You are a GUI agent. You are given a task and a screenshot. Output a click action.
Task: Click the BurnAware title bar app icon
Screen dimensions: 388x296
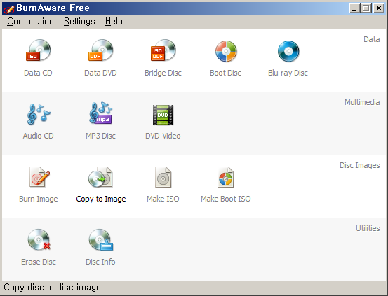[x=8, y=8]
